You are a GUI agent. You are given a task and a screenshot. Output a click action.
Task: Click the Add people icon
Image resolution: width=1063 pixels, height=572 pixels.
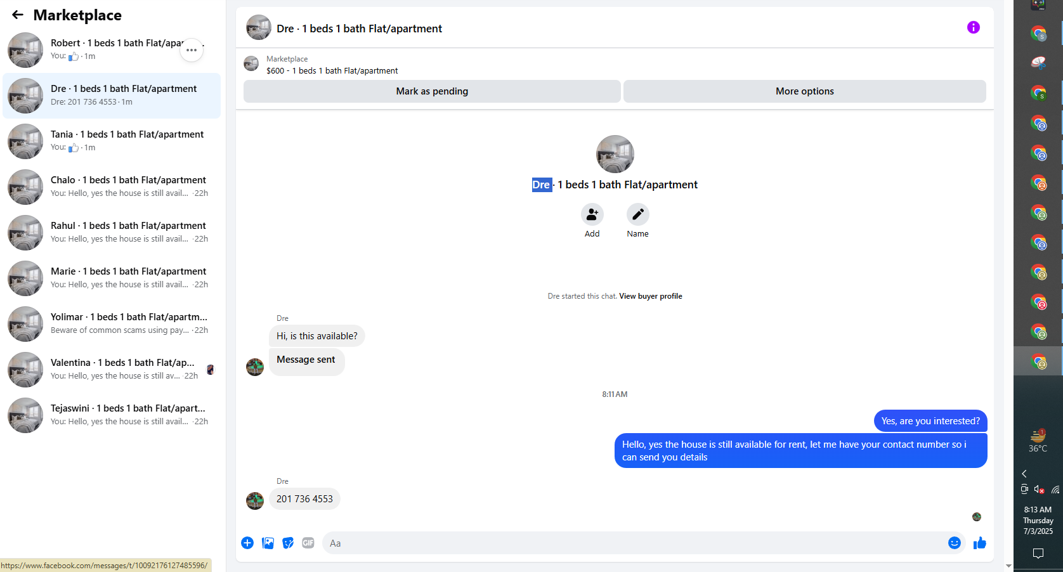pos(592,214)
